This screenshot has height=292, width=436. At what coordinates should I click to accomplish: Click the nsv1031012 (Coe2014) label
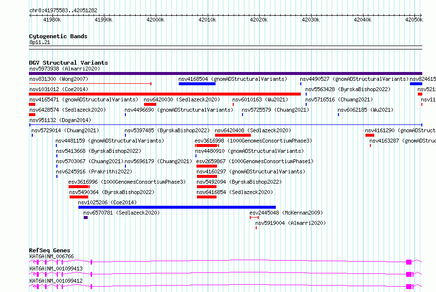(x=59, y=89)
